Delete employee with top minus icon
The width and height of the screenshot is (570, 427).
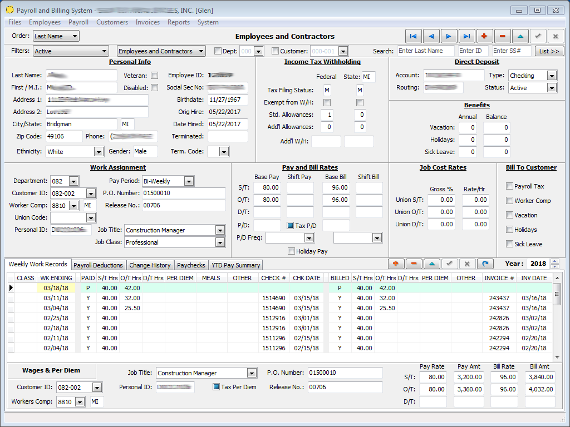[503, 36]
